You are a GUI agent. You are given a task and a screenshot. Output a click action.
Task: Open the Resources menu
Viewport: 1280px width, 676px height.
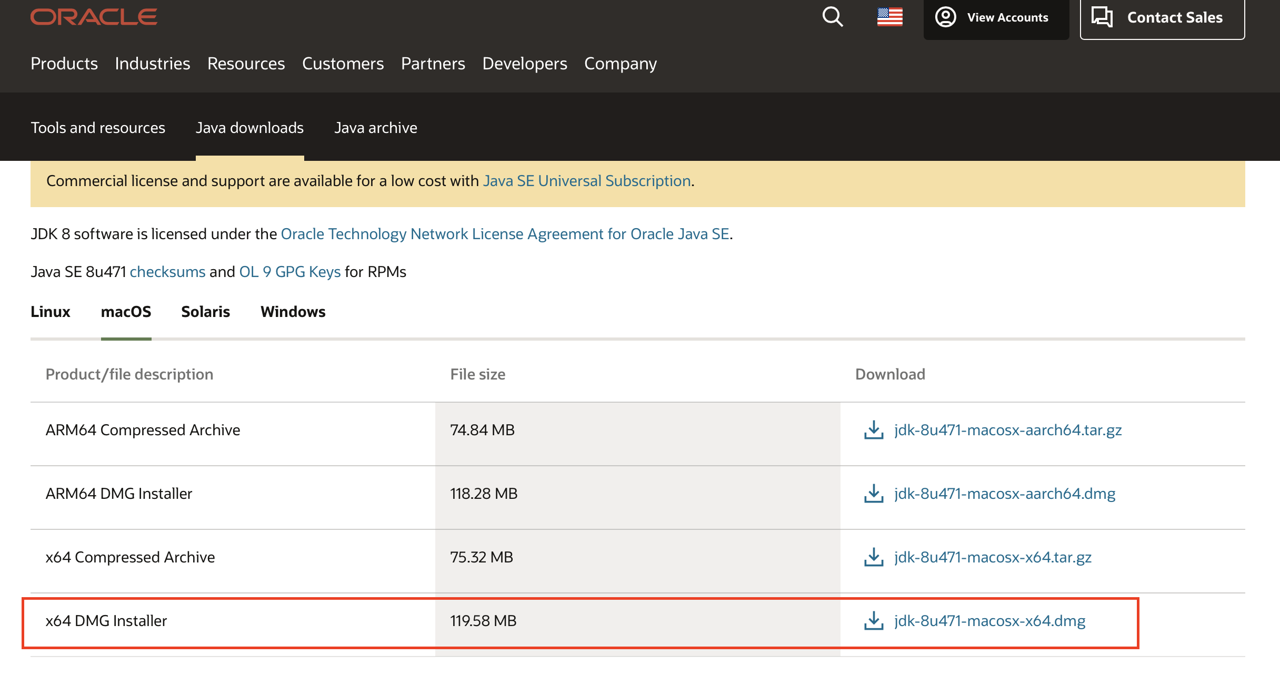click(246, 64)
